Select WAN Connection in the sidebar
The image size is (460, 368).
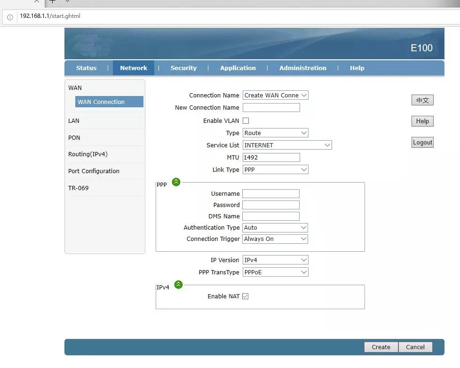(109, 102)
